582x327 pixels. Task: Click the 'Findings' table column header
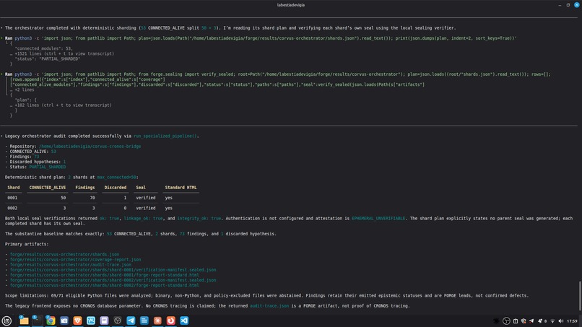point(85,188)
